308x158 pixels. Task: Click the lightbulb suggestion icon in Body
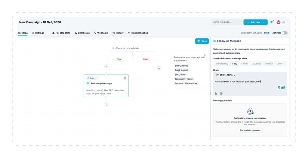coord(279,88)
